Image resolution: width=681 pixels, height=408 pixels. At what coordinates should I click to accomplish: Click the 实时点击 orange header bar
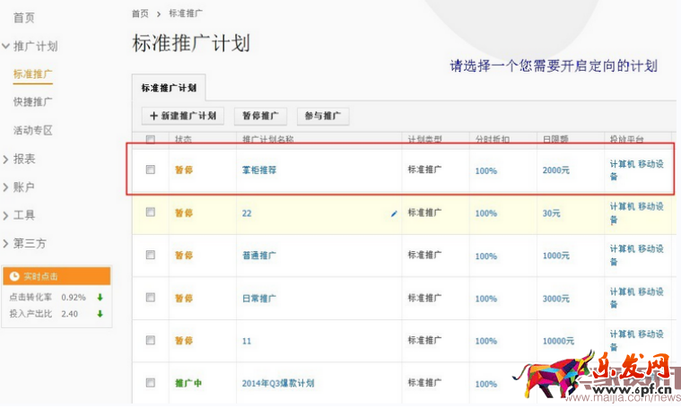click(57, 276)
